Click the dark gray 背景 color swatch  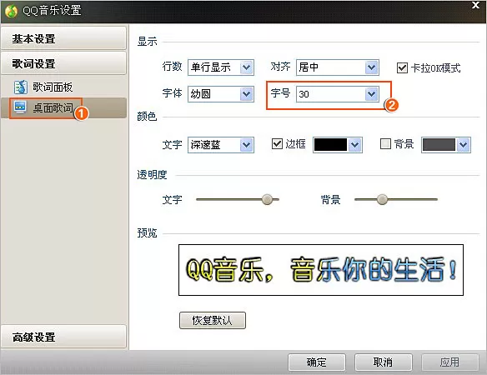[439, 145]
